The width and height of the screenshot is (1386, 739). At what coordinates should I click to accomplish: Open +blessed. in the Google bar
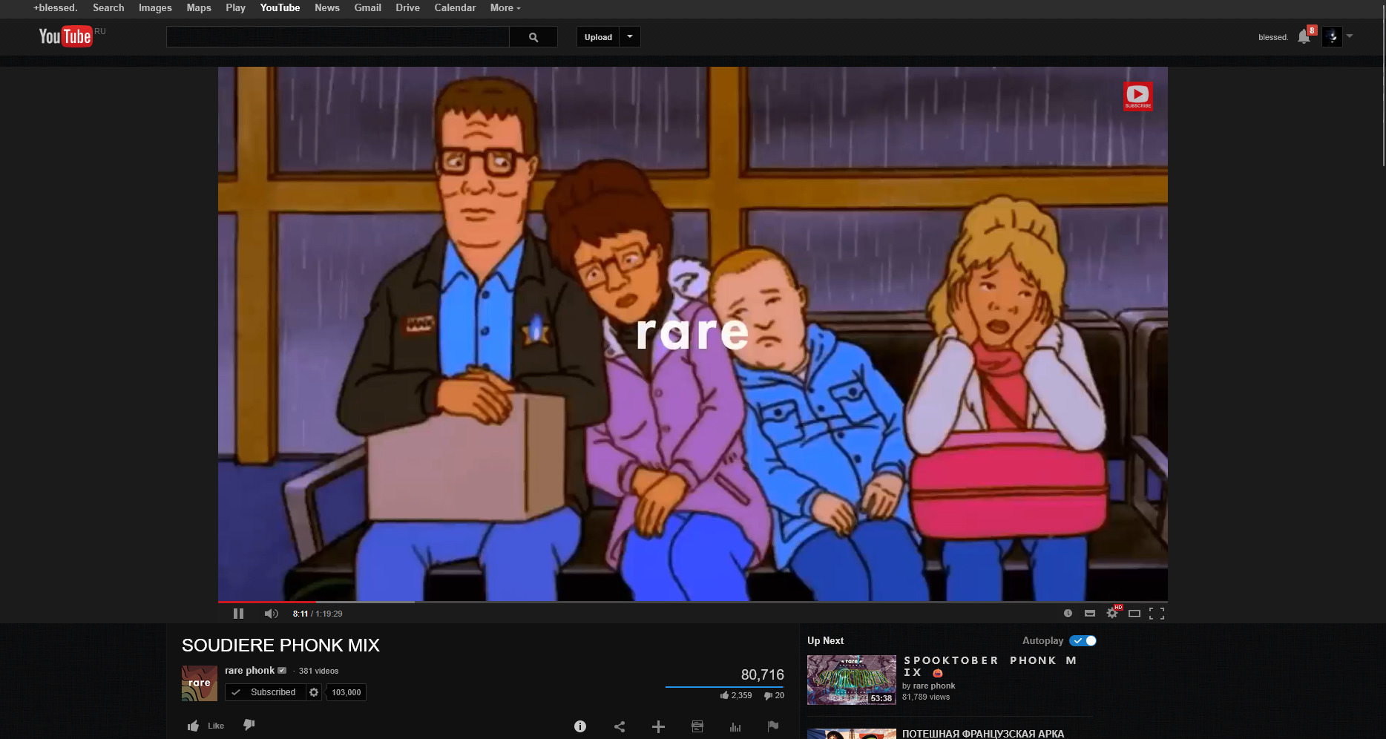(x=56, y=8)
